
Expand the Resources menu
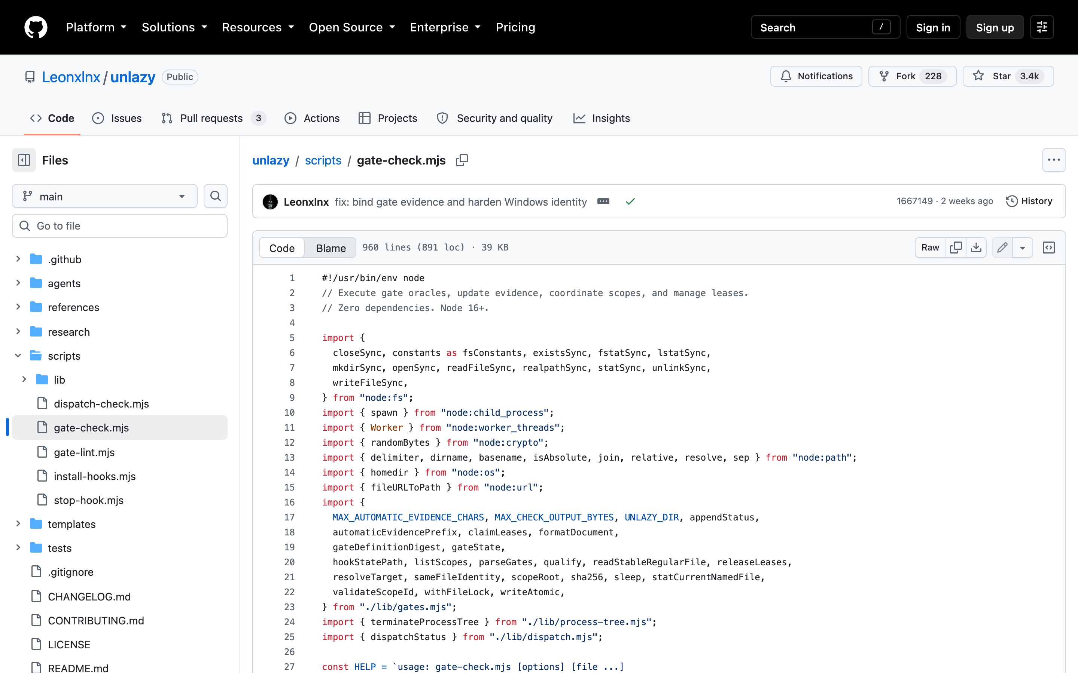coord(258,27)
